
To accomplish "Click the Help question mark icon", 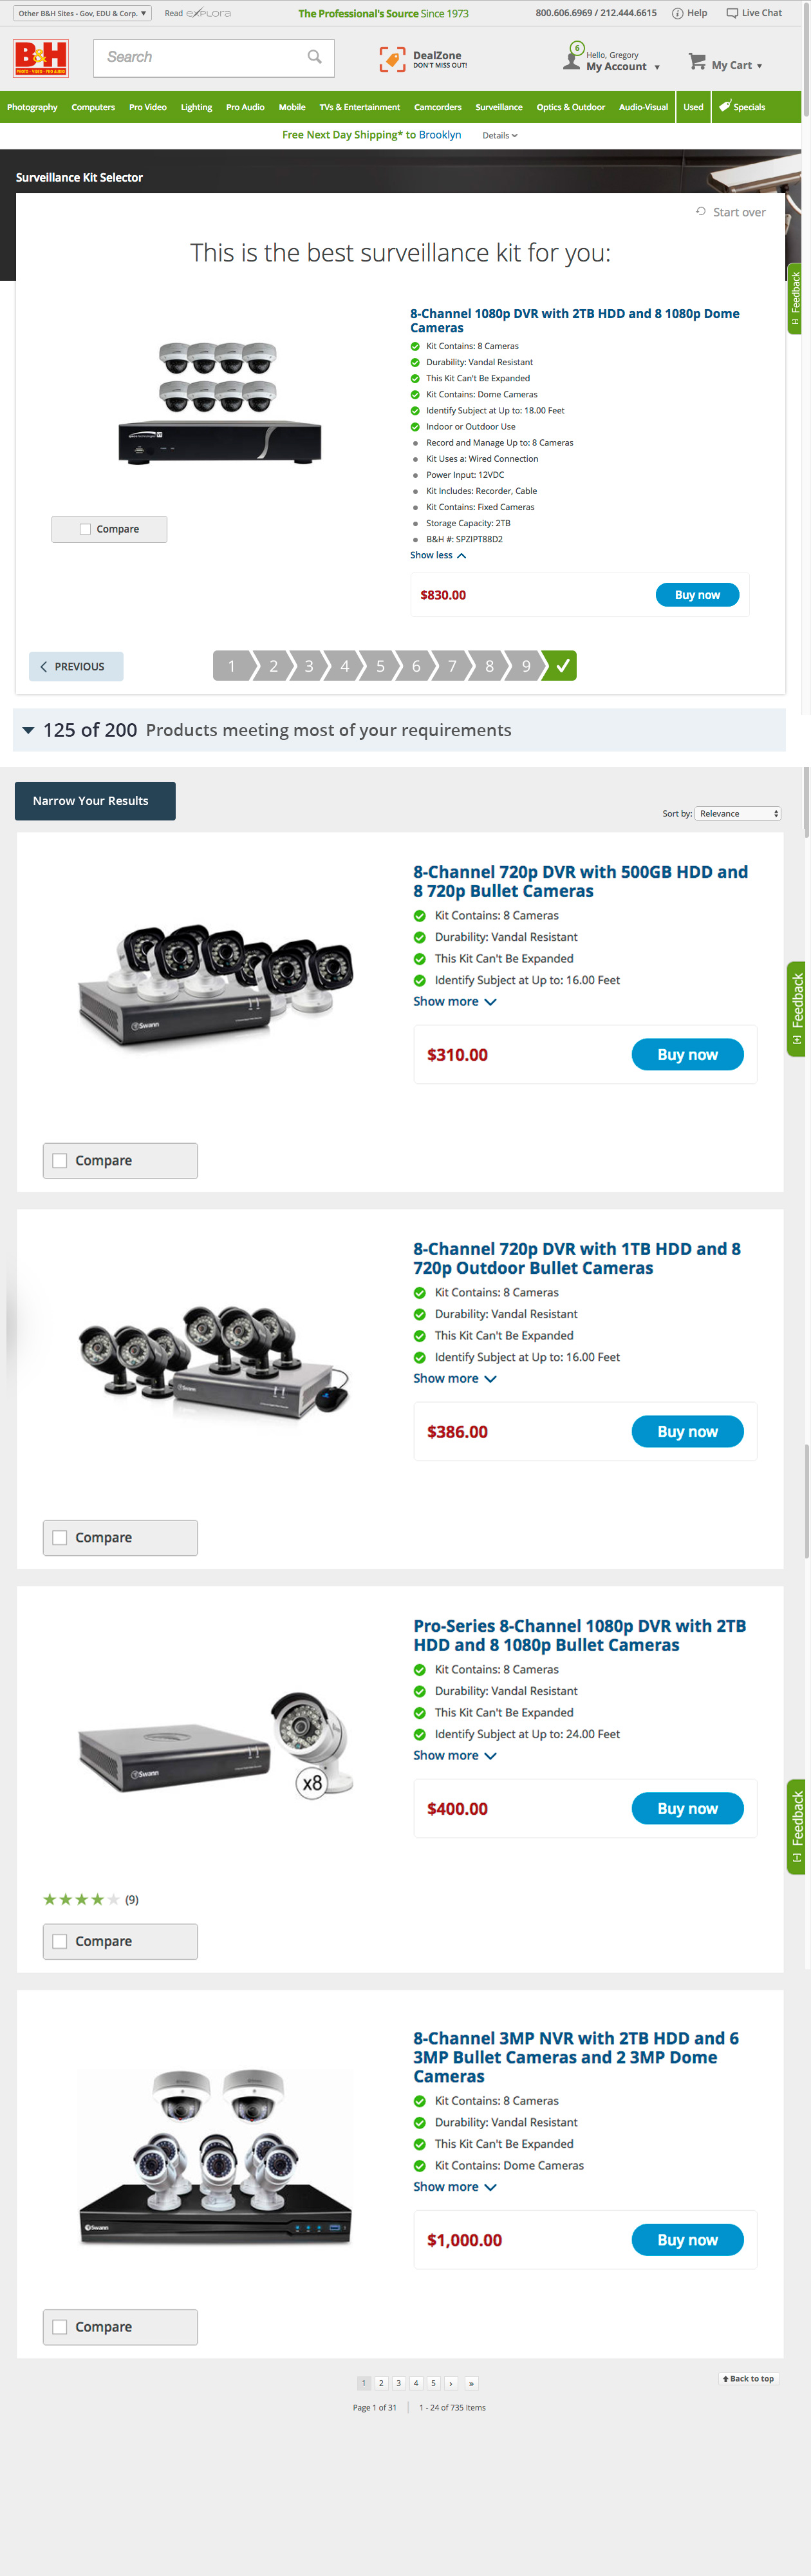I will coord(677,13).
